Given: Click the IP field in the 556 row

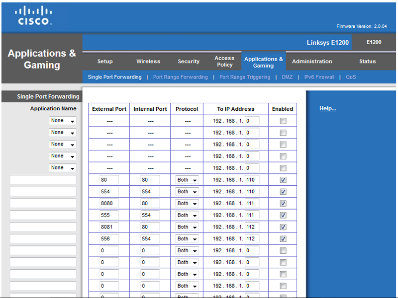Looking at the screenshot, I should pos(252,239).
